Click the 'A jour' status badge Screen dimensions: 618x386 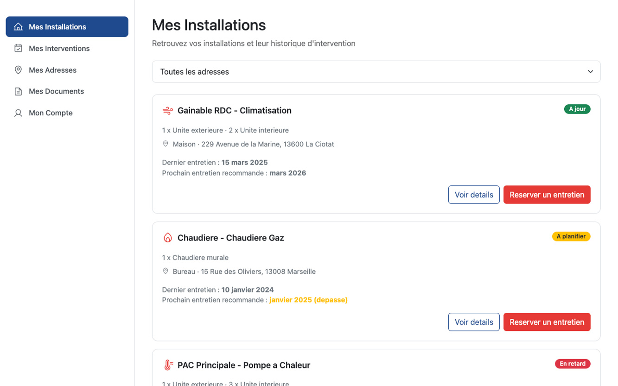tap(577, 109)
